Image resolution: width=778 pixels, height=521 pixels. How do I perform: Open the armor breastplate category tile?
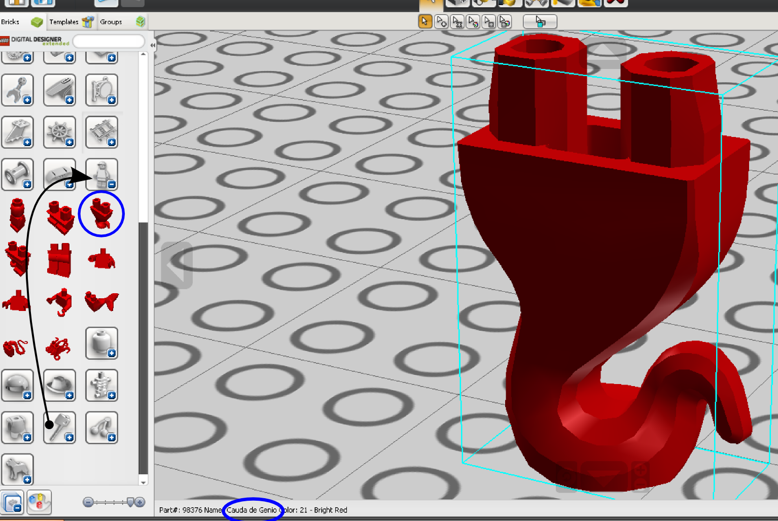[x=18, y=428]
